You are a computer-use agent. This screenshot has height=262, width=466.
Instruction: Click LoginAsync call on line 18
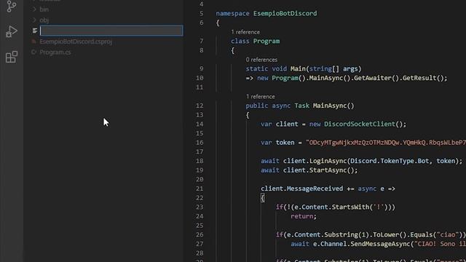[328, 161]
